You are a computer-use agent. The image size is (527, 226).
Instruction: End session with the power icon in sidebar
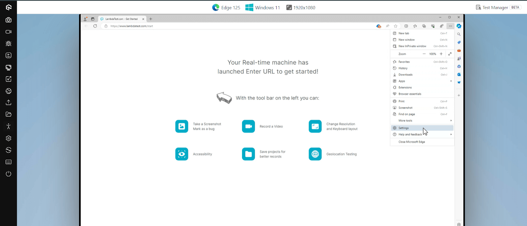[9, 174]
